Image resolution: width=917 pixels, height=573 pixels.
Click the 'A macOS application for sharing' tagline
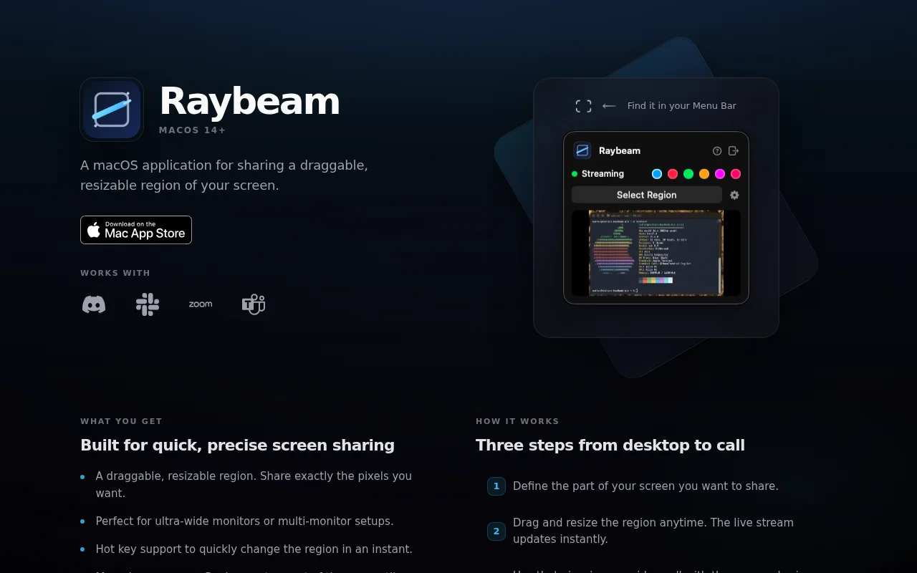224,175
